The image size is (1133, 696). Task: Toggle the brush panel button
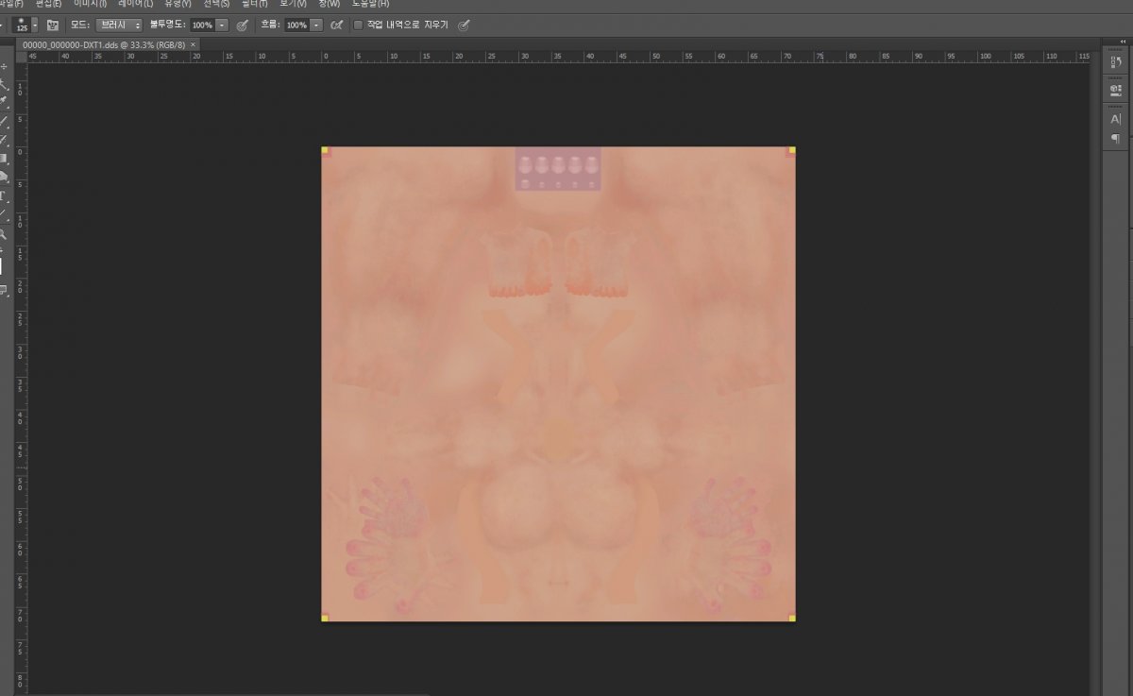[x=52, y=25]
